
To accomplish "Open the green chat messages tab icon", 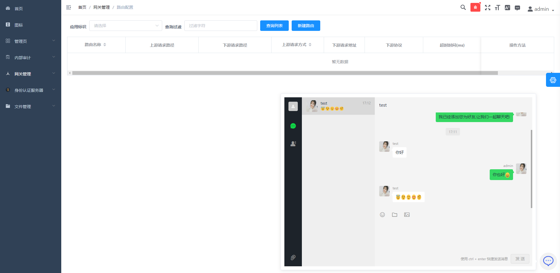I will (x=293, y=126).
